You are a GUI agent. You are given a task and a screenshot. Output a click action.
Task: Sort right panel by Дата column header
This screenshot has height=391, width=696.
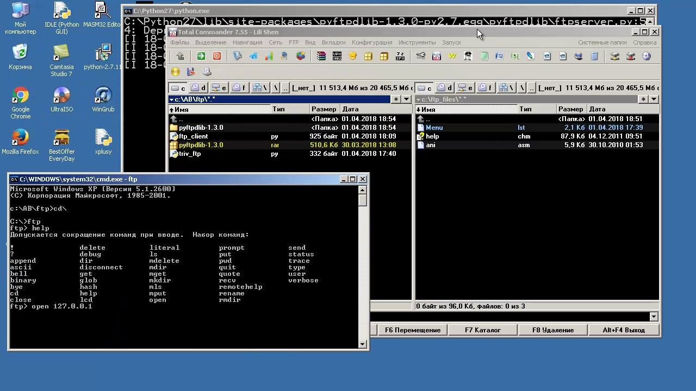coord(623,109)
